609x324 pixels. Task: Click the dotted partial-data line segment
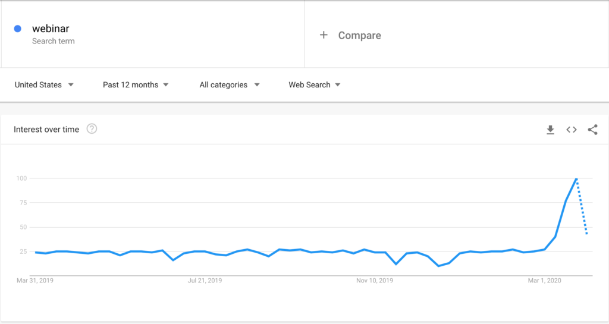[x=582, y=206]
